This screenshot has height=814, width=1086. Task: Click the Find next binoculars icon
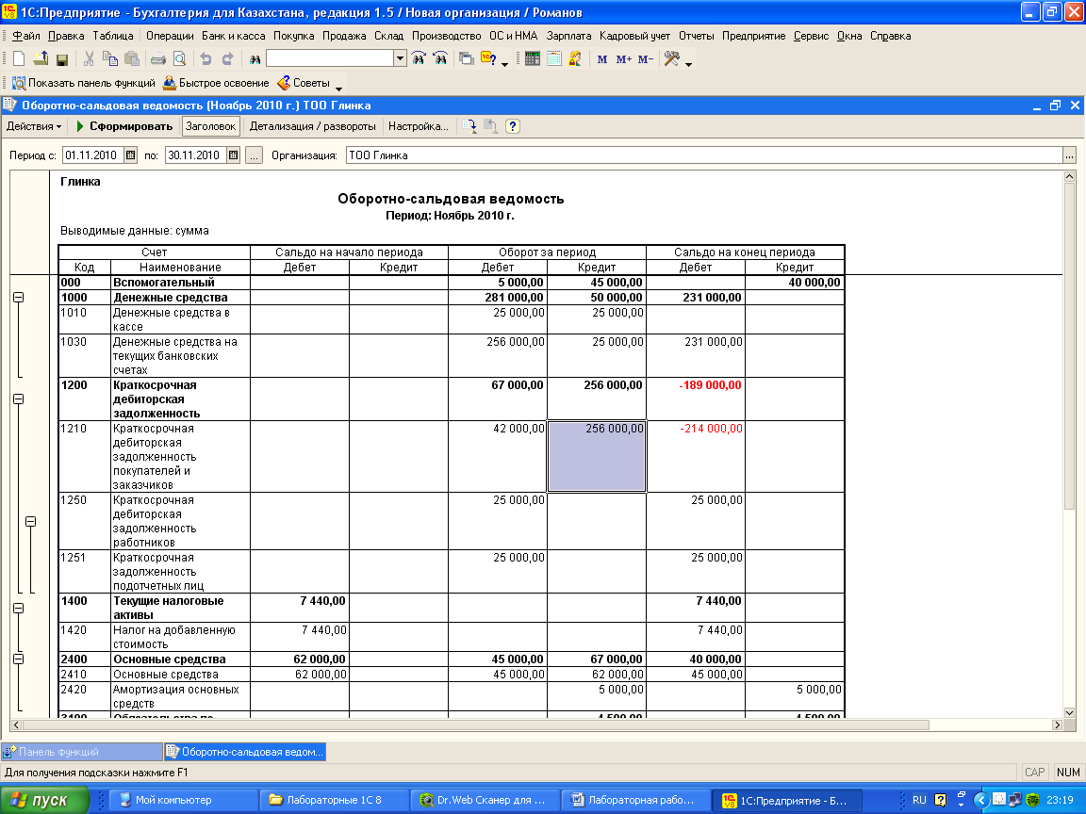point(419,59)
